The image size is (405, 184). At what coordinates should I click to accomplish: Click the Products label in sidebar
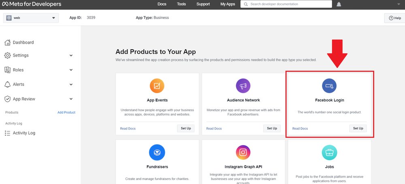(x=12, y=112)
